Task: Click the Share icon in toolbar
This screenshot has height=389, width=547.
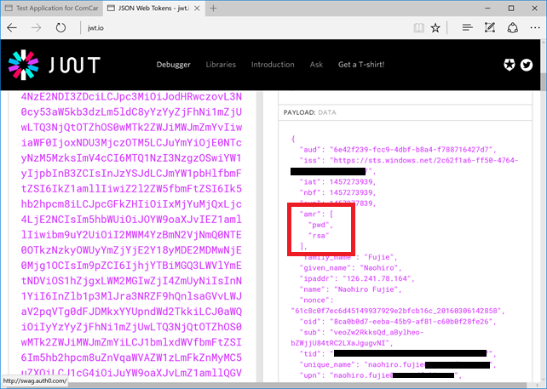Action: (512, 28)
